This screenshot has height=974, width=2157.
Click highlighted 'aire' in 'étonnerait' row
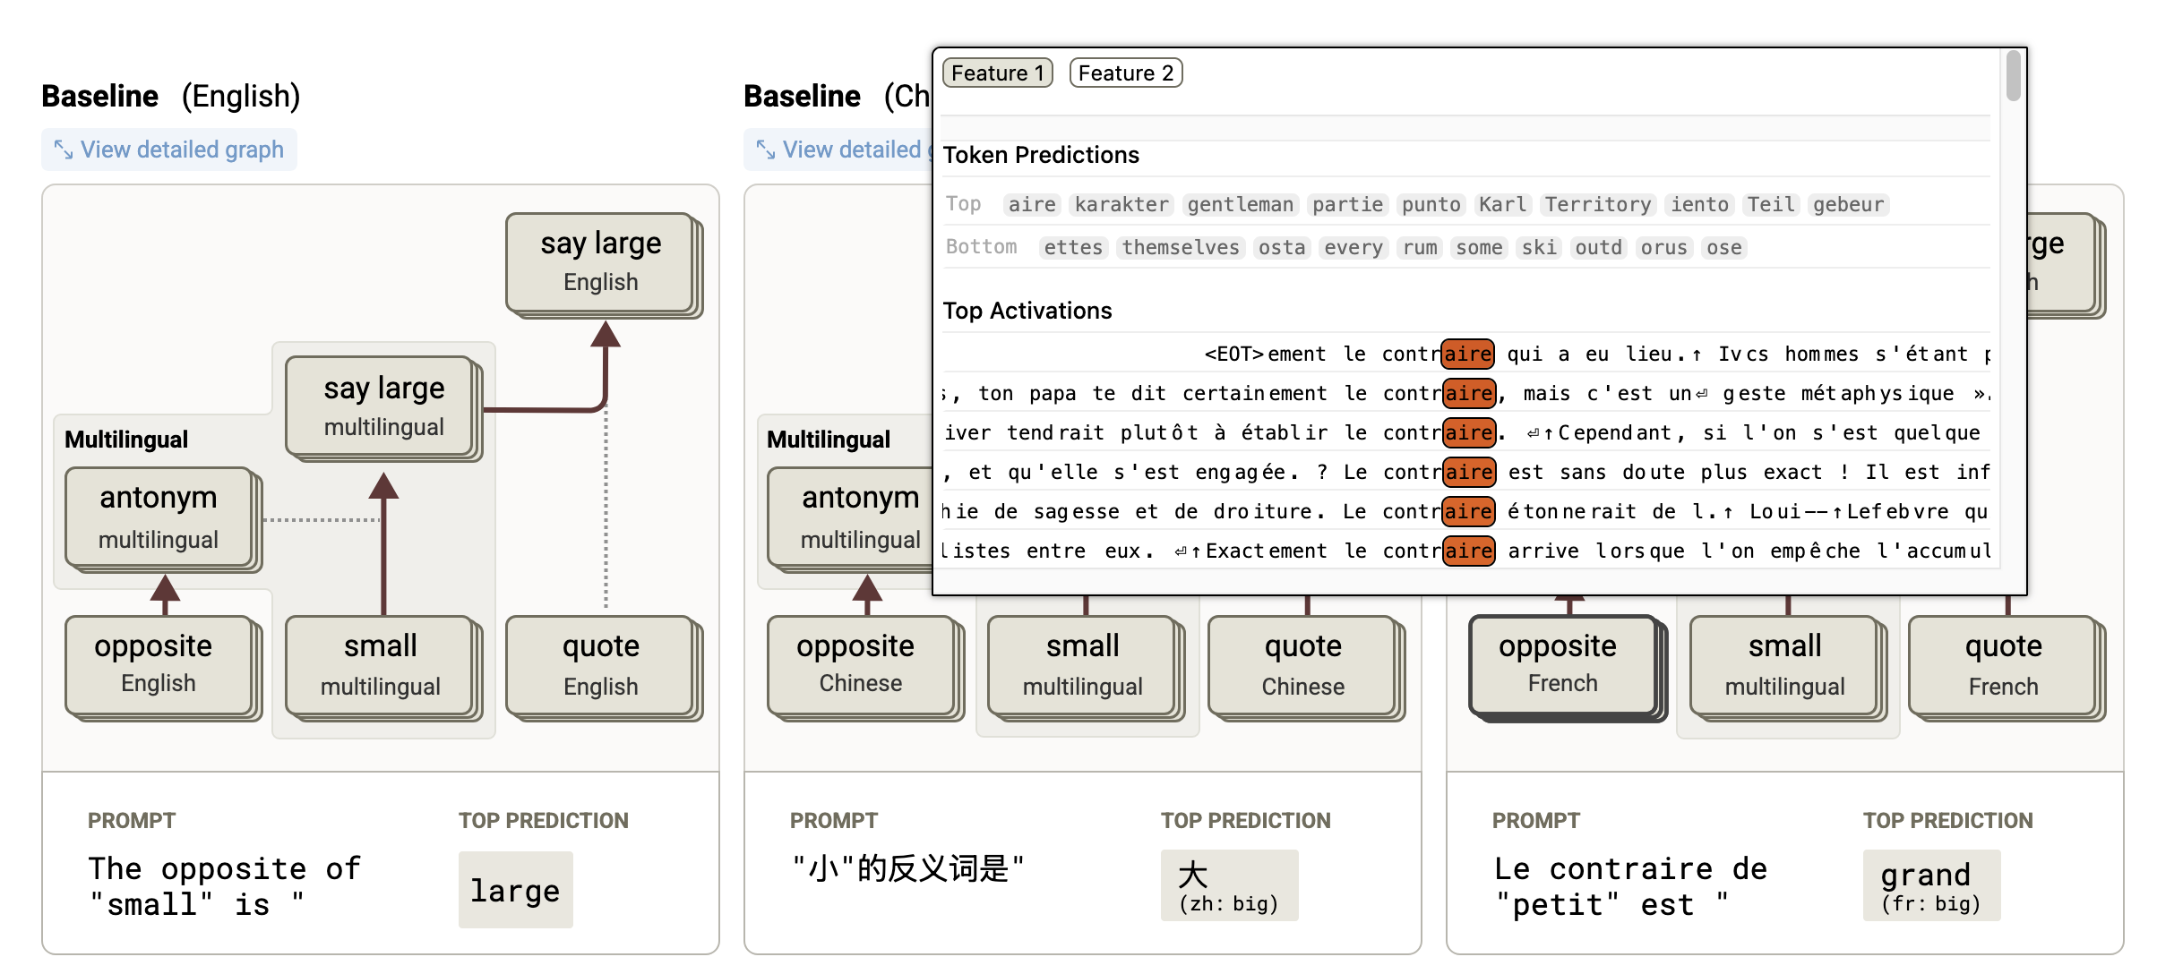point(1468,512)
